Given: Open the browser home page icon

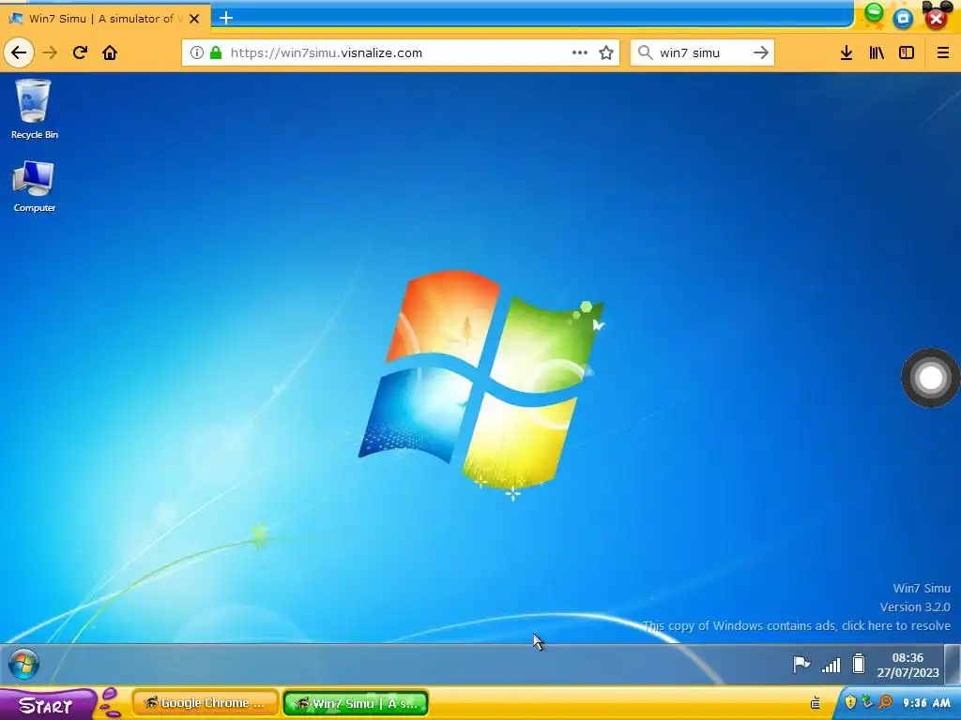Looking at the screenshot, I should click(110, 52).
